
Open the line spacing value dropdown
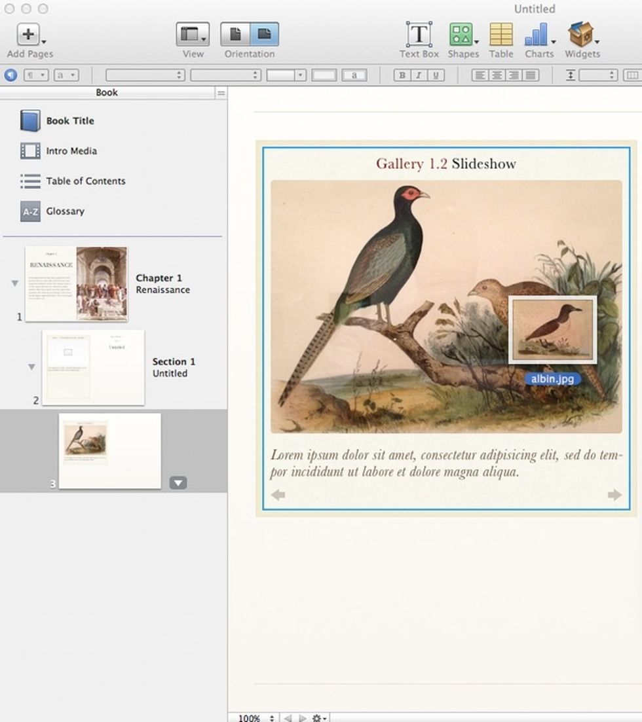coord(598,75)
